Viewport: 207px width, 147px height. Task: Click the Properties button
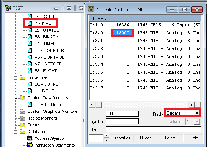point(121,138)
